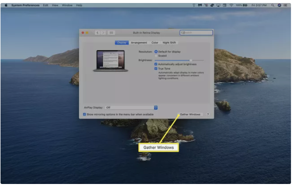Click the back navigation arrow

97,33
